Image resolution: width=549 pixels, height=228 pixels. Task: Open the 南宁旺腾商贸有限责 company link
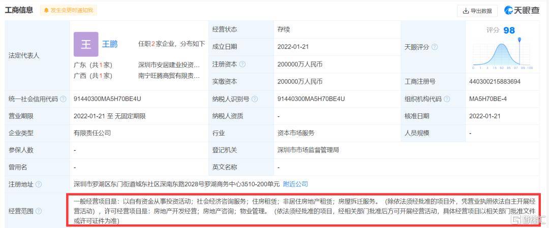pos(169,76)
